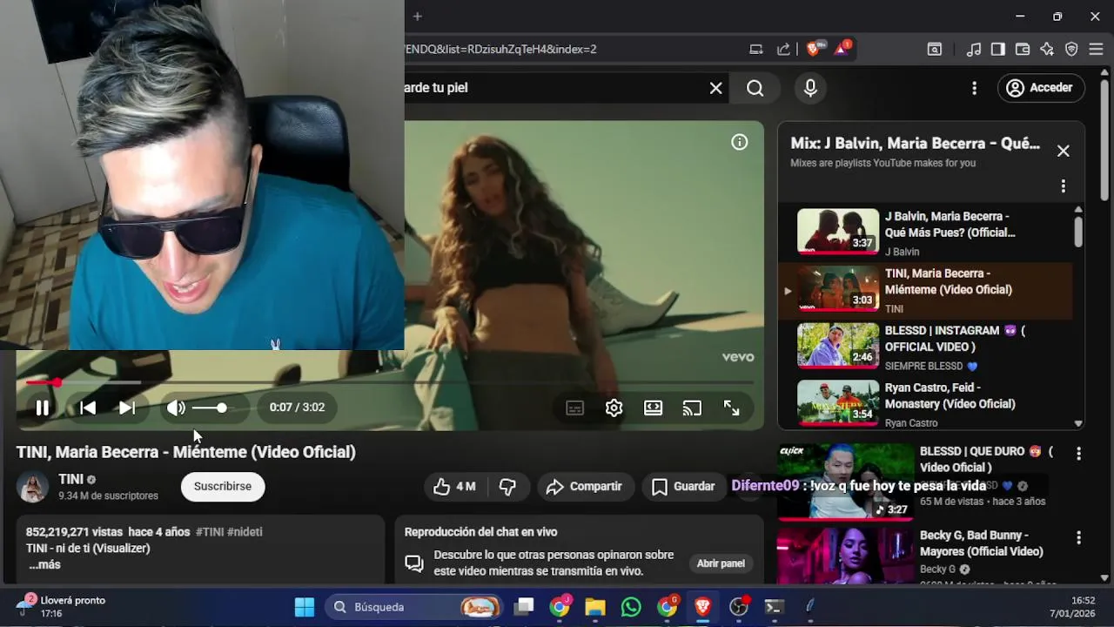Open the Brave Wallet icon
Screen dimensions: 1114x627
tap(1023, 50)
